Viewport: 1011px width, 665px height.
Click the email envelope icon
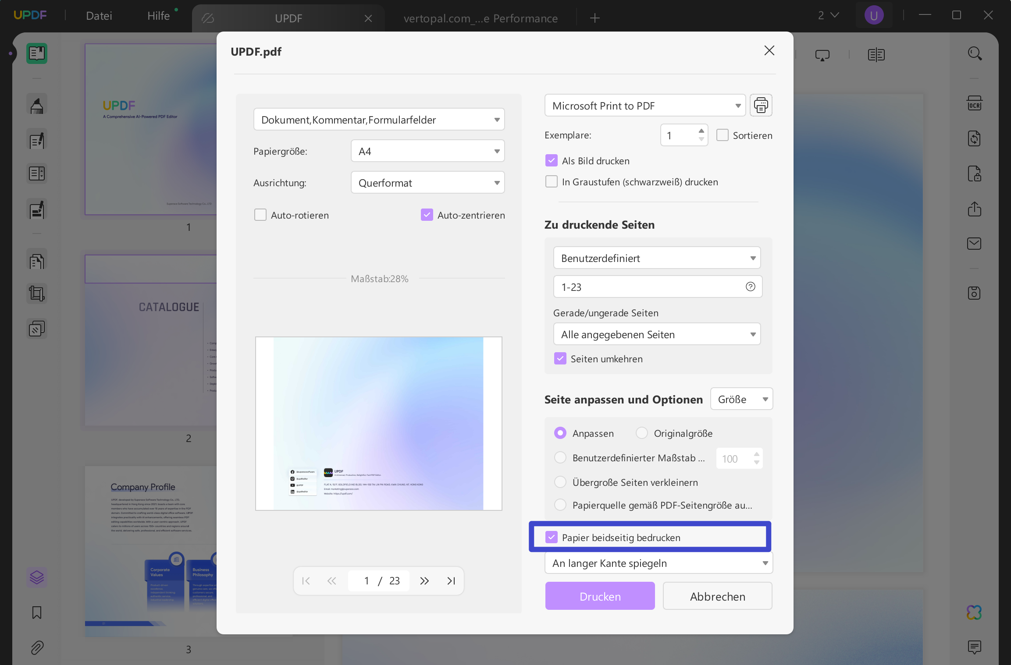(x=974, y=244)
